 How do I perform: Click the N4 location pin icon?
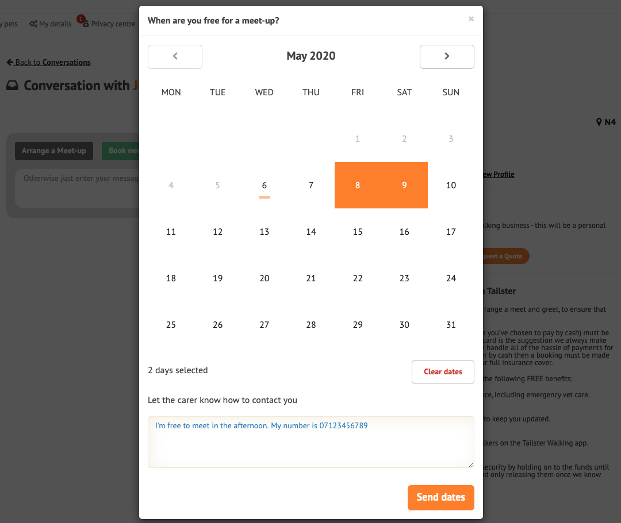pos(599,122)
